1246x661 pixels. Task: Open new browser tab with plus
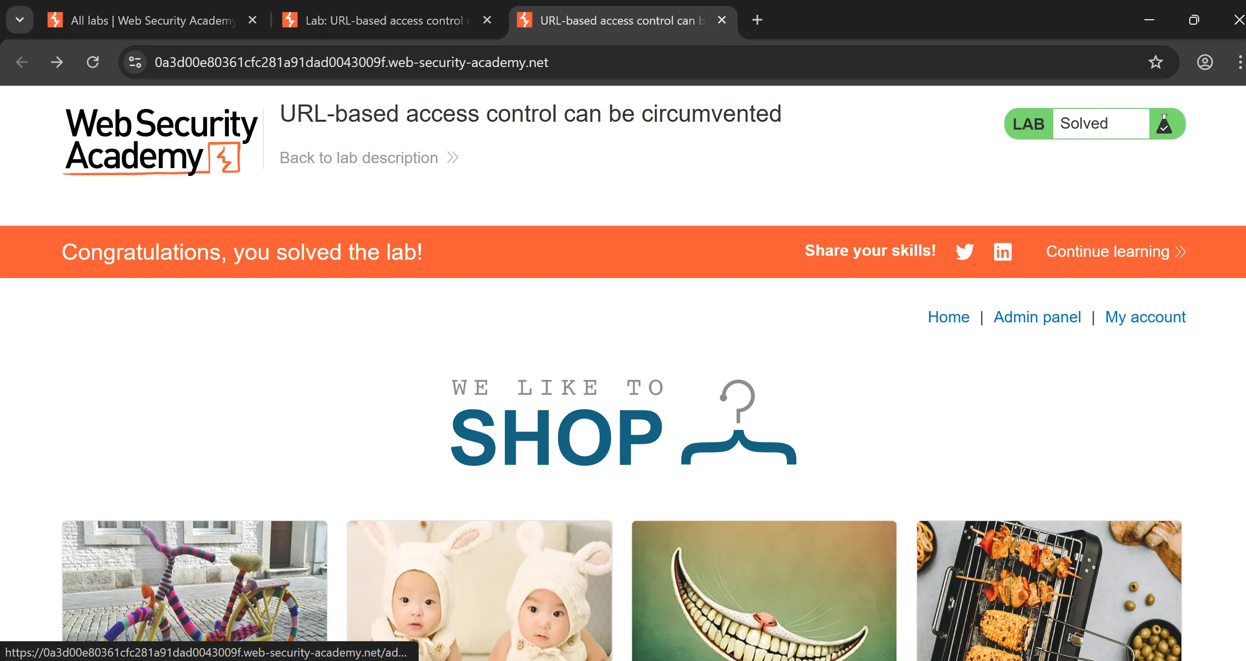757,20
